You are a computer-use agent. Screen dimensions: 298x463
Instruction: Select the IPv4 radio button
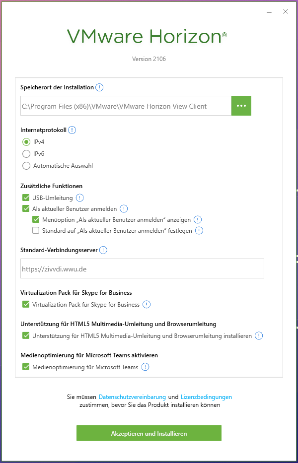26,142
